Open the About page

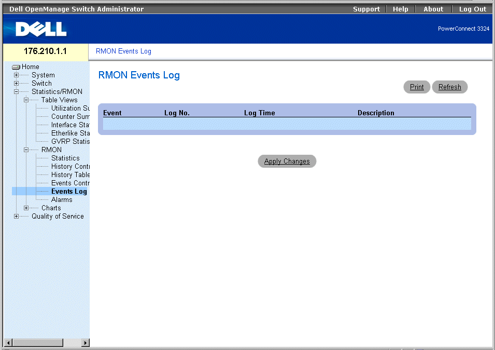click(433, 9)
